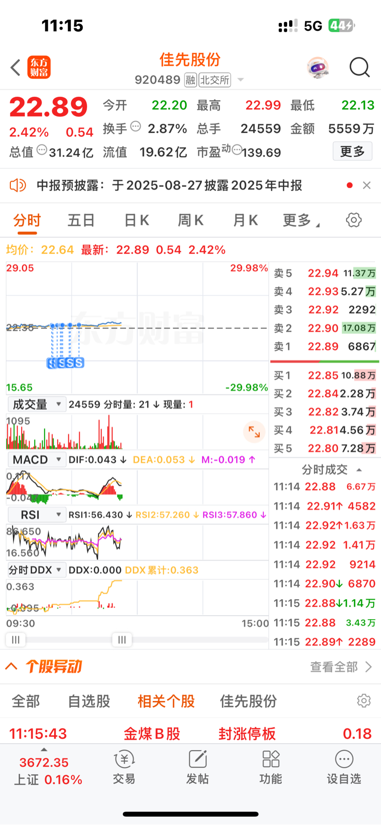Screen dimensions: 381x825
Task: Tap the speaker announcement icon
Action: [18, 186]
